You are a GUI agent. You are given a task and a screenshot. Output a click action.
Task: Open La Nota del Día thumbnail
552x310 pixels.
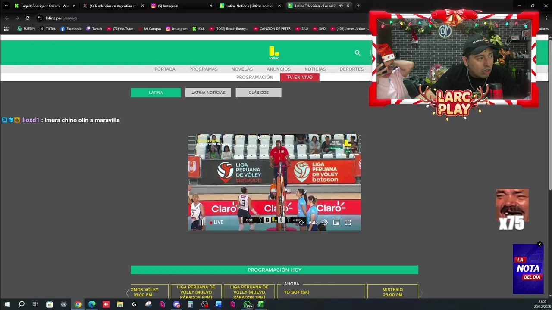click(x=528, y=270)
